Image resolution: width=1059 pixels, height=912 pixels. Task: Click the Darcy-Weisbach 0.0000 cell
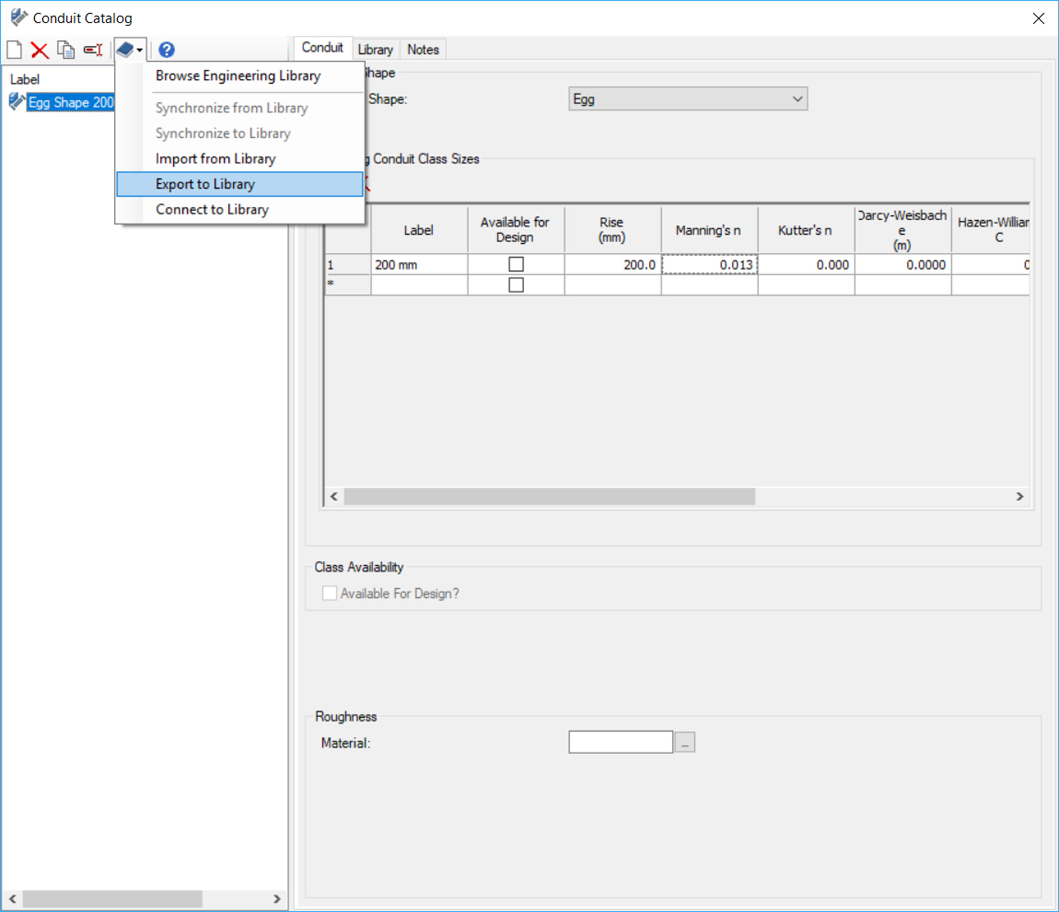click(902, 265)
